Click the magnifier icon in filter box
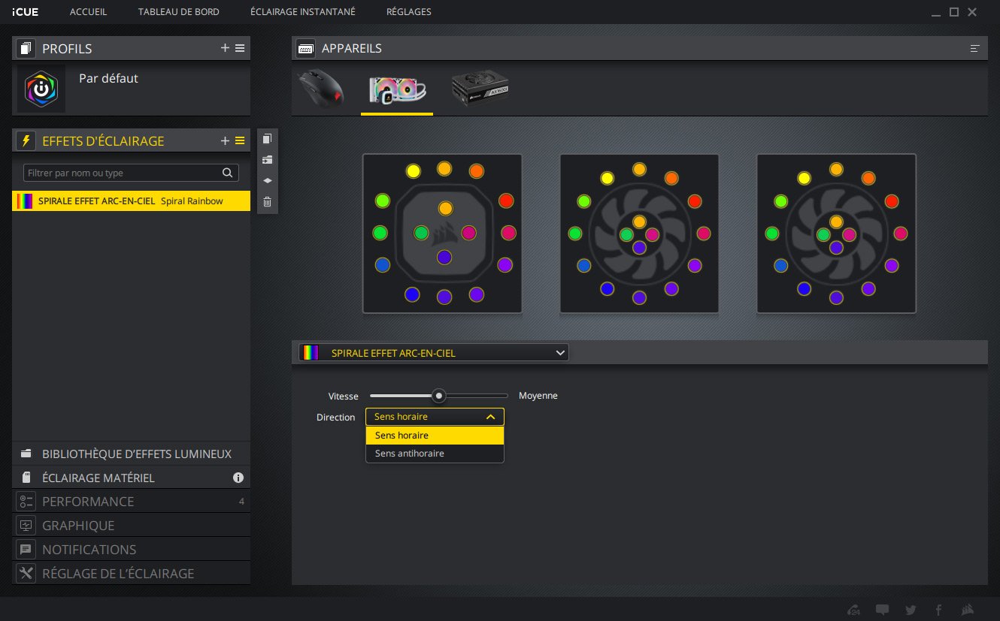This screenshot has height=621, width=1000. click(x=228, y=173)
